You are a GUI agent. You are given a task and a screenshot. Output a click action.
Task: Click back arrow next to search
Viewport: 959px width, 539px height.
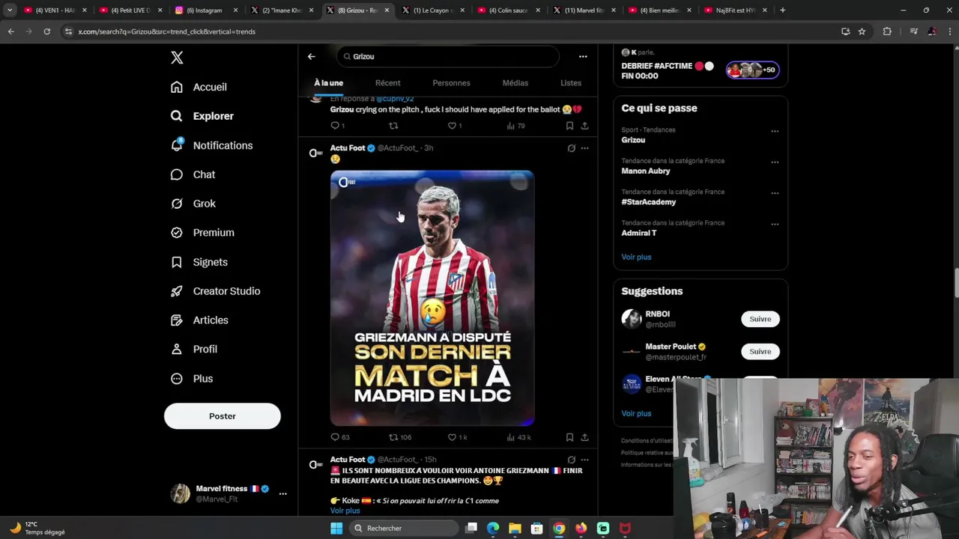(x=312, y=56)
